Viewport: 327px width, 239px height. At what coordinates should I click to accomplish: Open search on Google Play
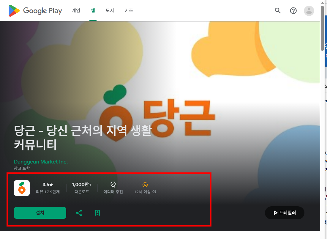pyautogui.click(x=277, y=10)
